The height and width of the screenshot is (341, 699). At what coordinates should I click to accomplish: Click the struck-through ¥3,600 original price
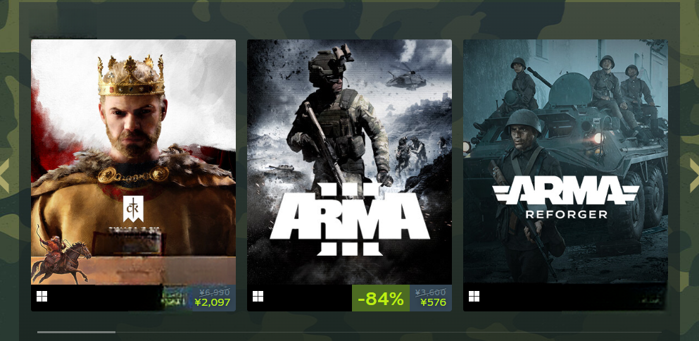pos(430,292)
